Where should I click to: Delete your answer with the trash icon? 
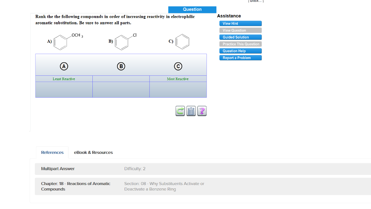[x=191, y=111]
